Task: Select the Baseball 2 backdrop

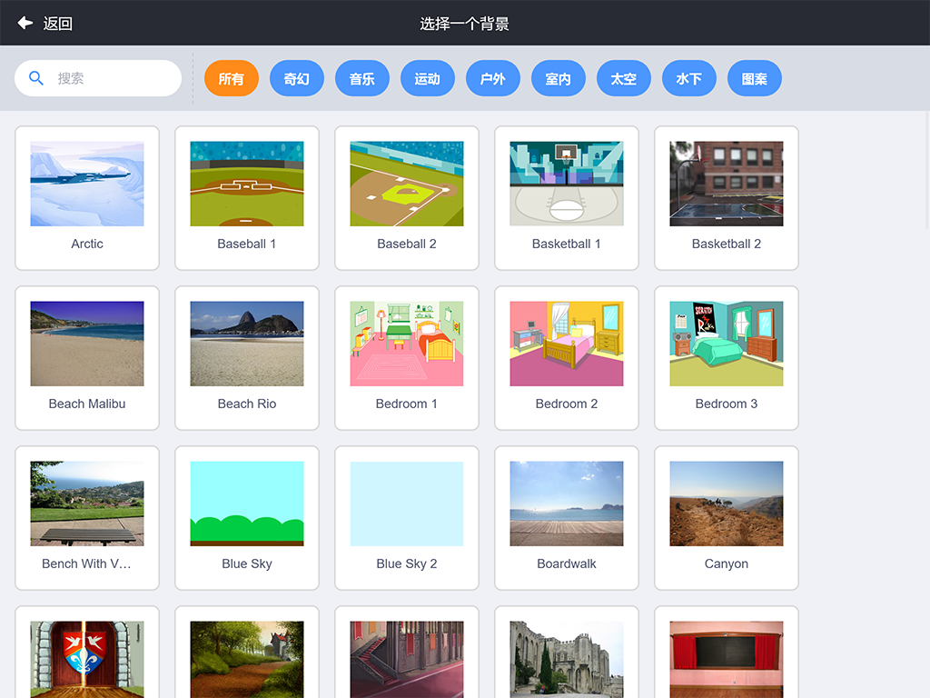Action: coord(407,197)
